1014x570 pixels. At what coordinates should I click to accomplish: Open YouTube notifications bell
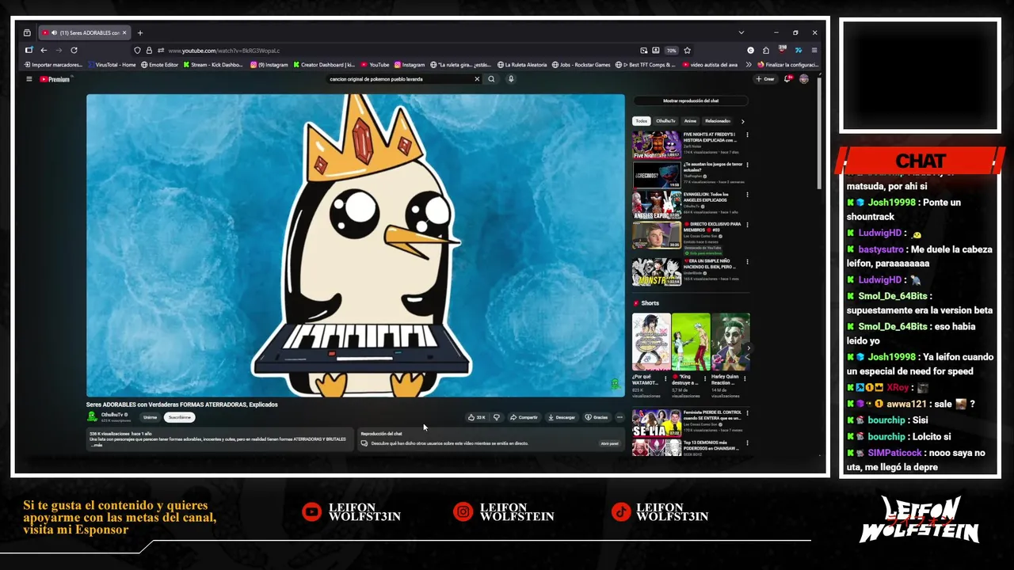point(788,79)
